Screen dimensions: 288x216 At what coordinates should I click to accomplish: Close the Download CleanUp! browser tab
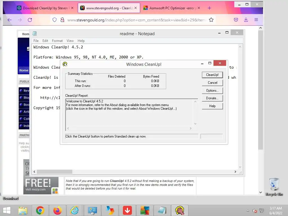click(72, 8)
